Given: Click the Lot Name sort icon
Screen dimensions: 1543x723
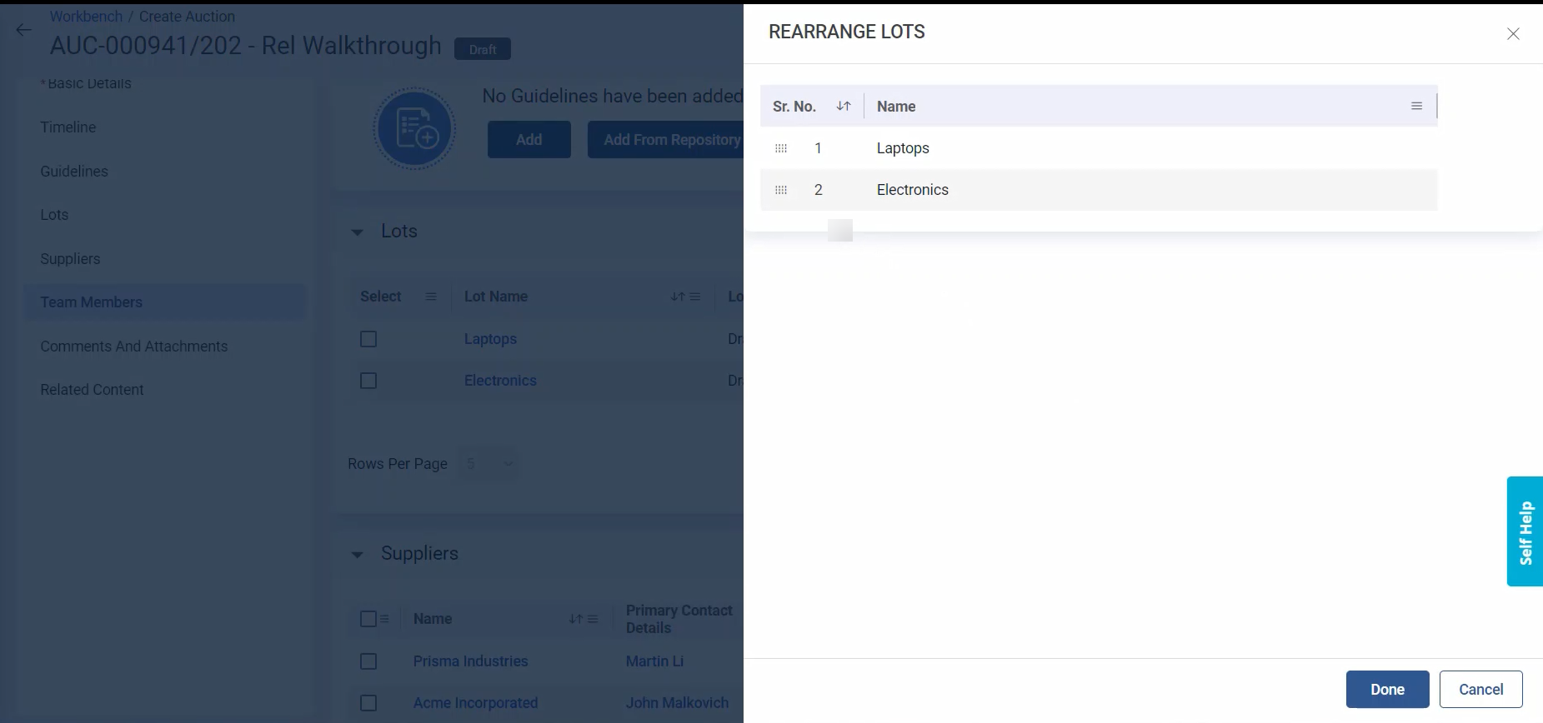Looking at the screenshot, I should pos(677,297).
